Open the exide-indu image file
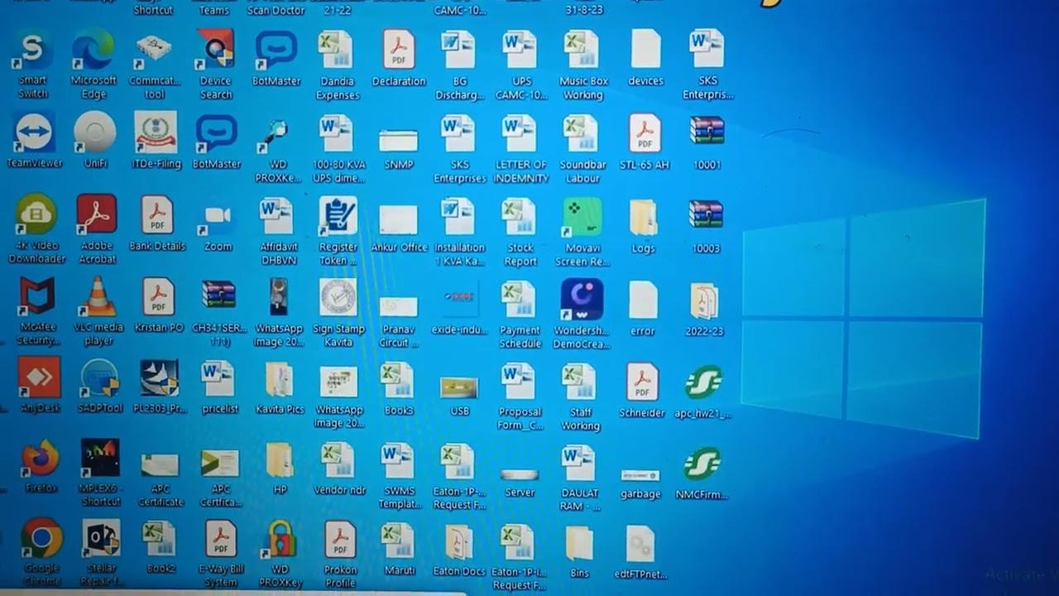This screenshot has height=596, width=1059. [458, 298]
